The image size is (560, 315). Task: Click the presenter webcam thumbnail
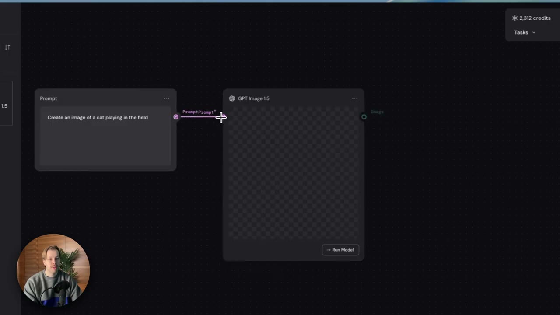point(53,270)
